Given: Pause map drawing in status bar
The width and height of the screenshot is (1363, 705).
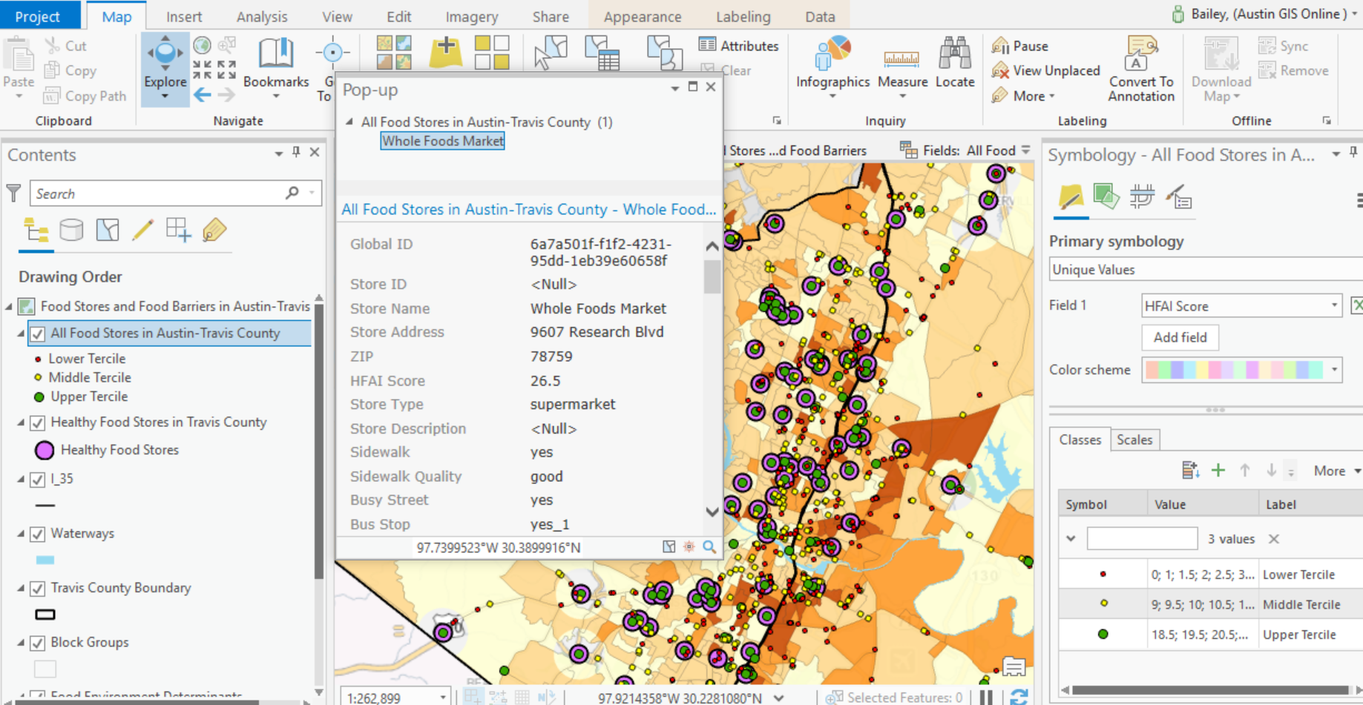Looking at the screenshot, I should (986, 697).
